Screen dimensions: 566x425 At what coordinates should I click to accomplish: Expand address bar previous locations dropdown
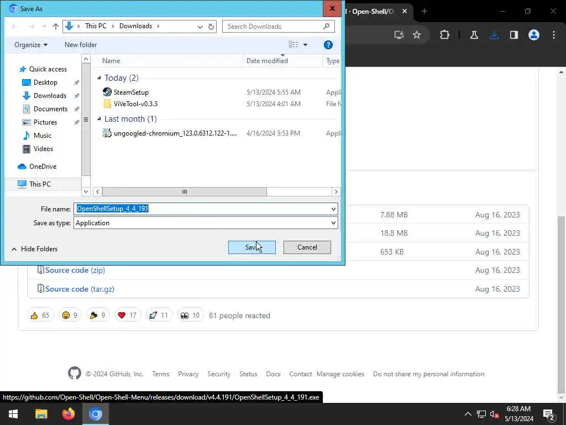coord(200,27)
